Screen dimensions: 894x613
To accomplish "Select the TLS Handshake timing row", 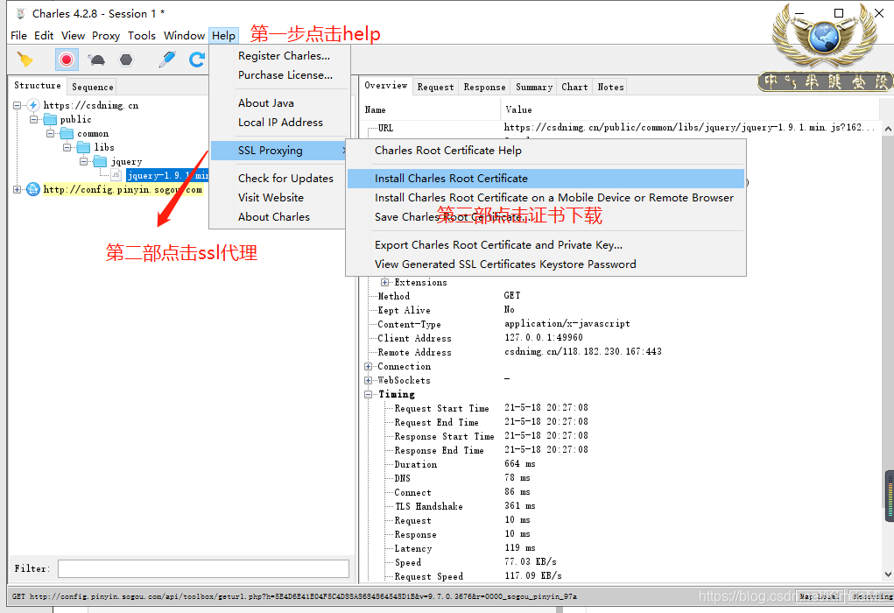I will click(x=622, y=506).
